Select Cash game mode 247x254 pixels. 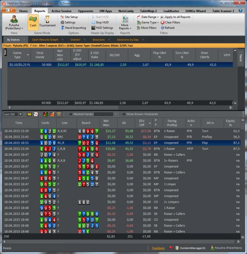(x=33, y=22)
